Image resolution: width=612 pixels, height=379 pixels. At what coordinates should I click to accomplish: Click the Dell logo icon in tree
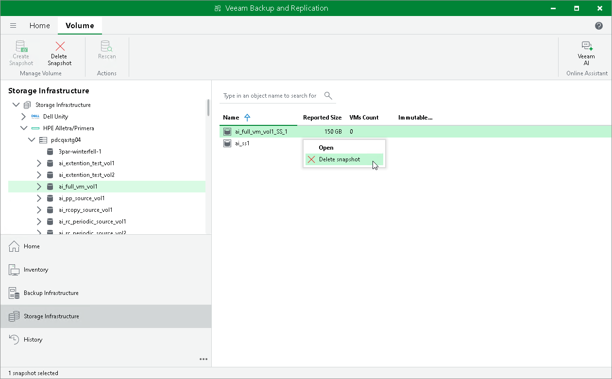[x=35, y=117]
